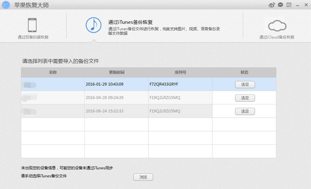Click serial number F72QR433GRYF

(x=164, y=84)
